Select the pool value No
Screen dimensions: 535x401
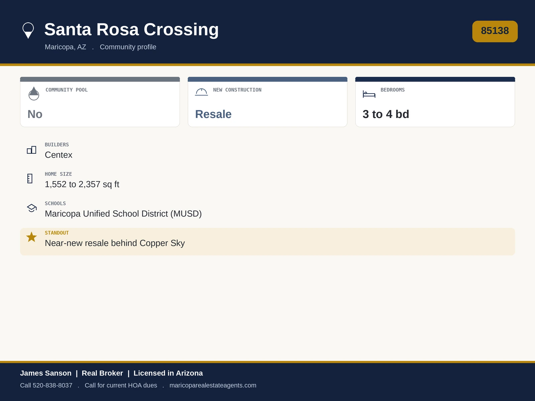coord(35,114)
